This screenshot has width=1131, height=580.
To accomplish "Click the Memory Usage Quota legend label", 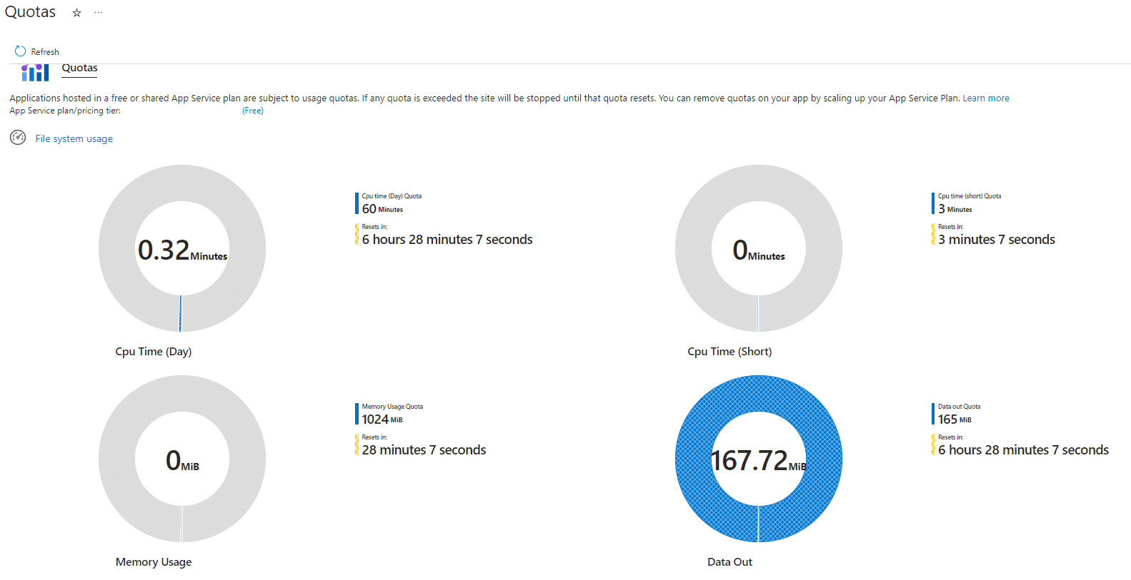I will click(392, 407).
